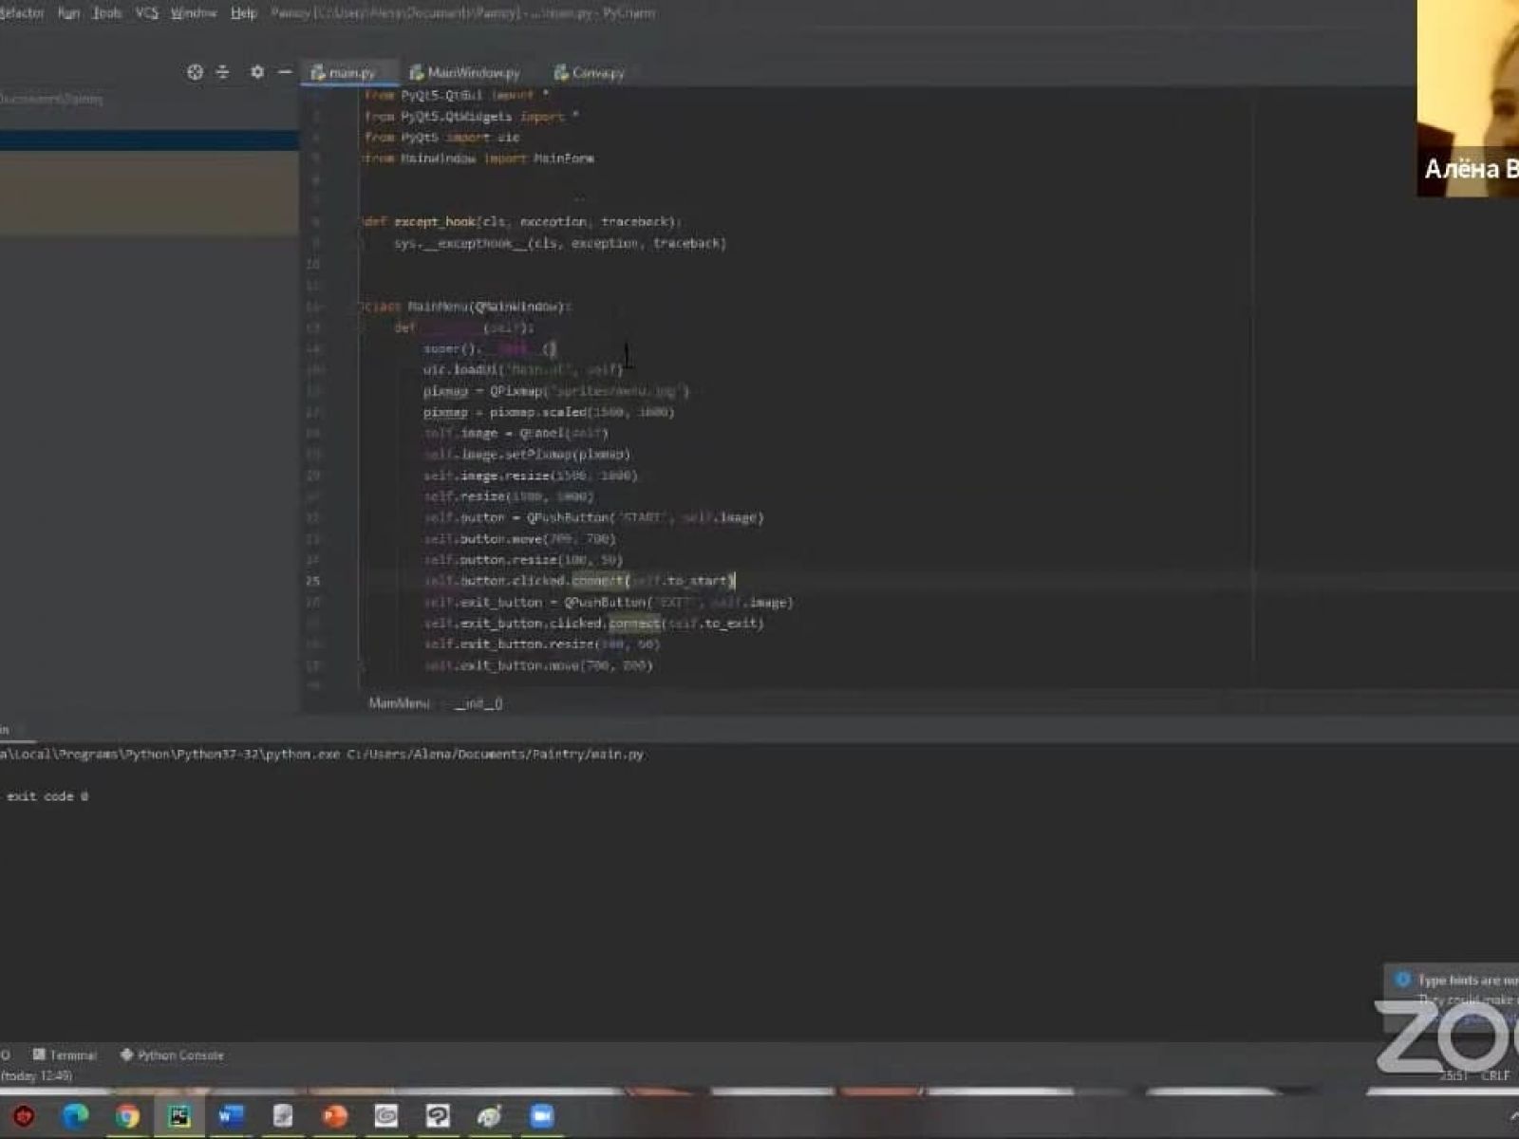
Task: Click the 'from MainWindow import MainForm' line
Action: click(479, 159)
